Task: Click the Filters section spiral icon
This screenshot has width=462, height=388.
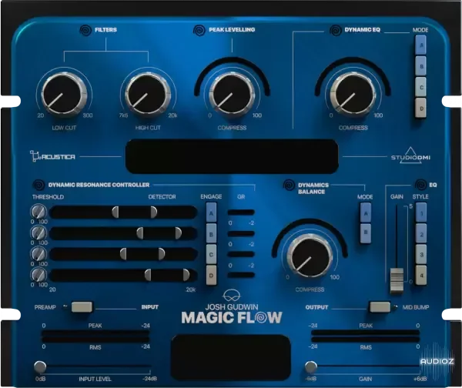Action: click(85, 30)
